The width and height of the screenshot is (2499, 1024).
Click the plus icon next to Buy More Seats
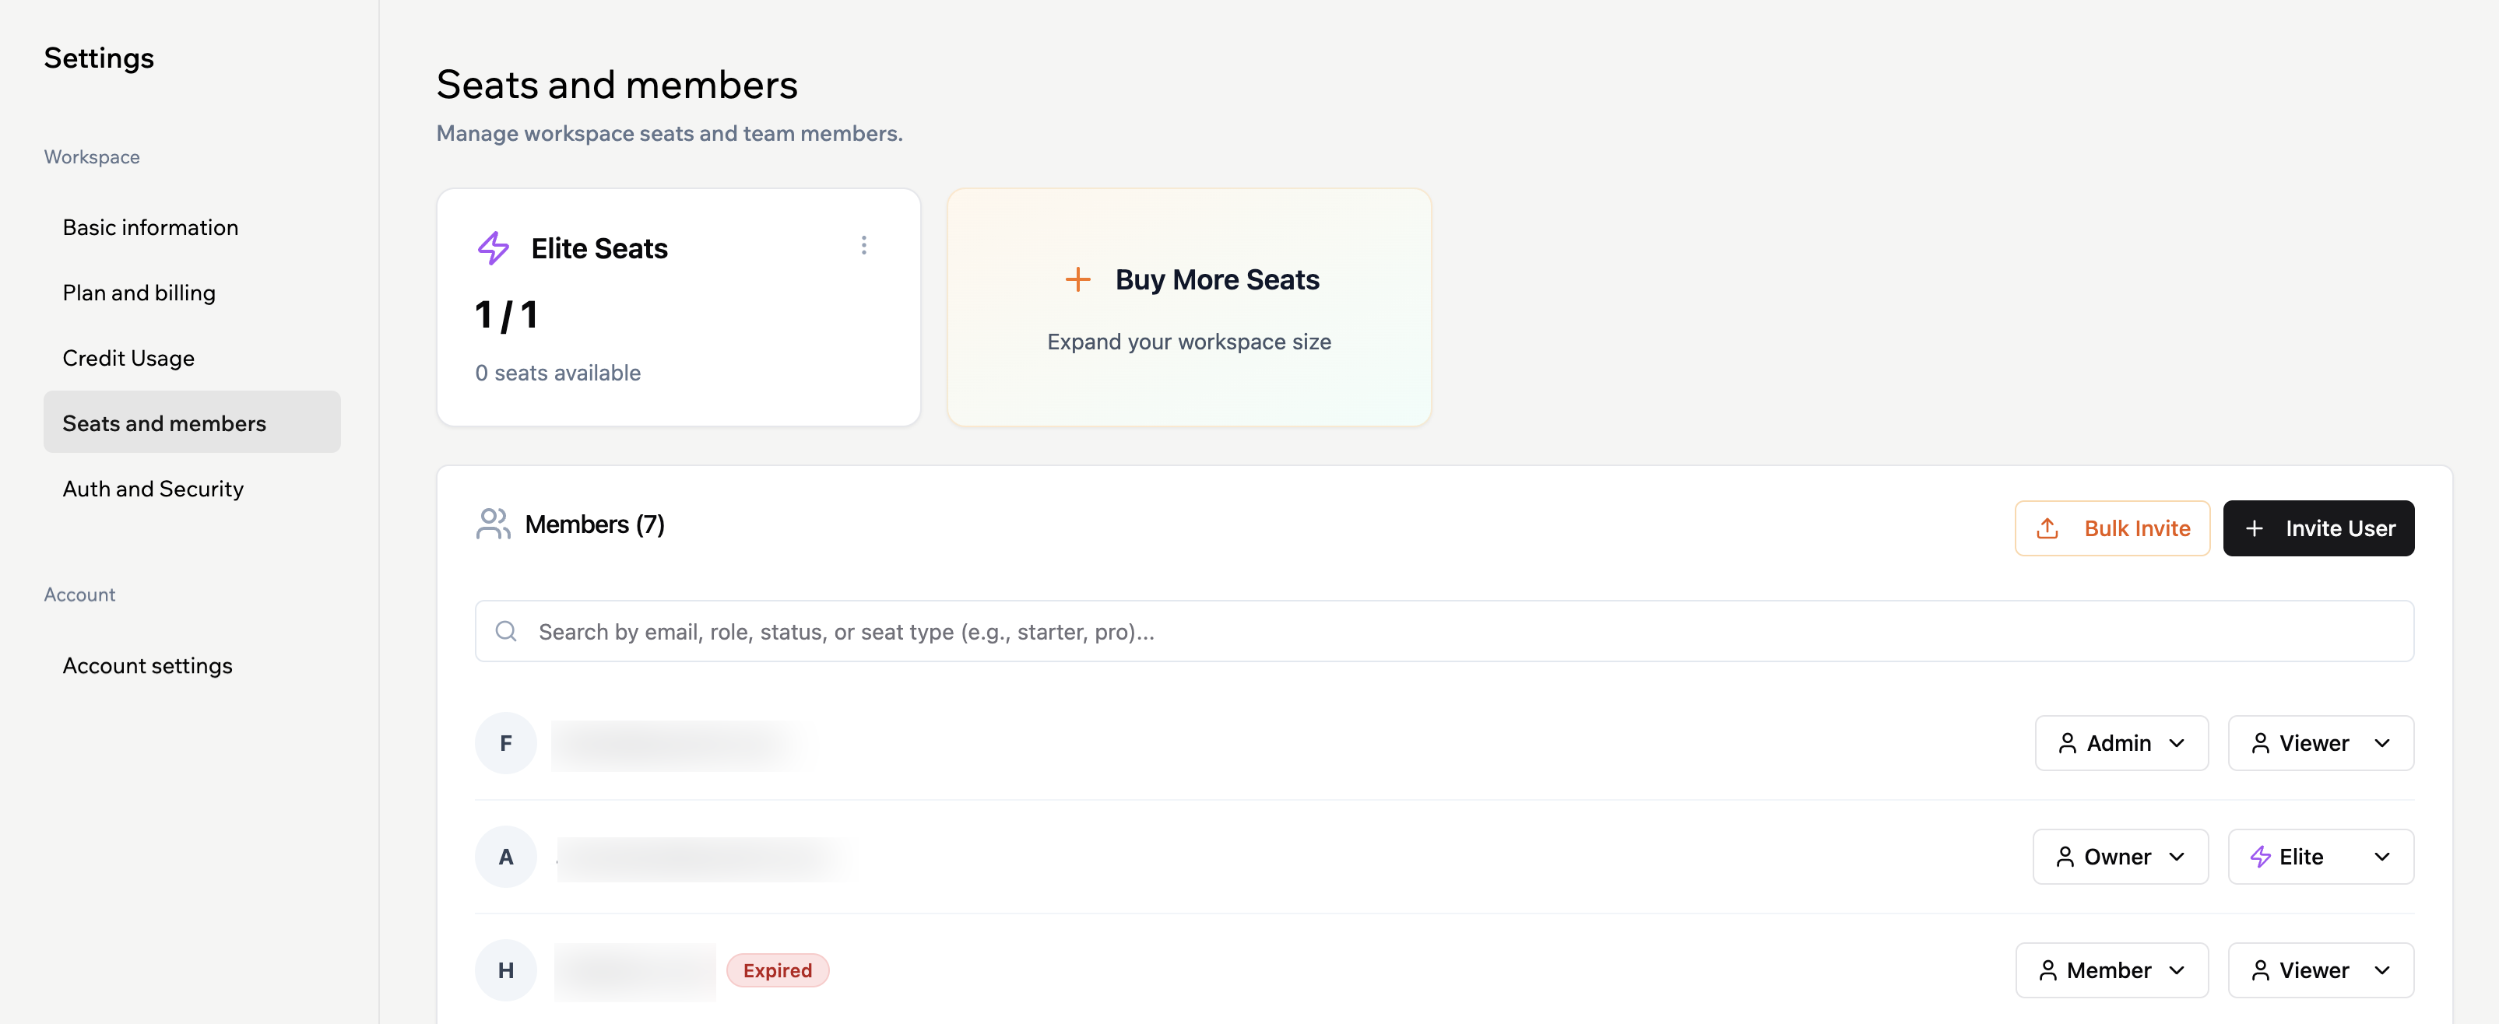click(1077, 279)
